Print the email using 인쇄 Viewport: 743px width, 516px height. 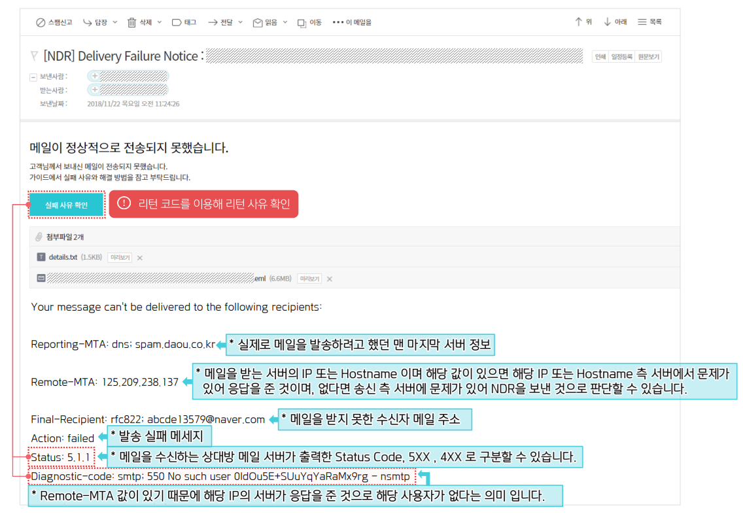coord(600,56)
